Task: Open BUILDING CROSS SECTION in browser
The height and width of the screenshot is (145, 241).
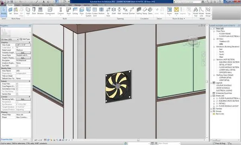Action: point(229,62)
